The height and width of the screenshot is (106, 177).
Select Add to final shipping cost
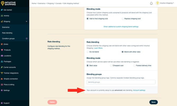tap(87, 19)
